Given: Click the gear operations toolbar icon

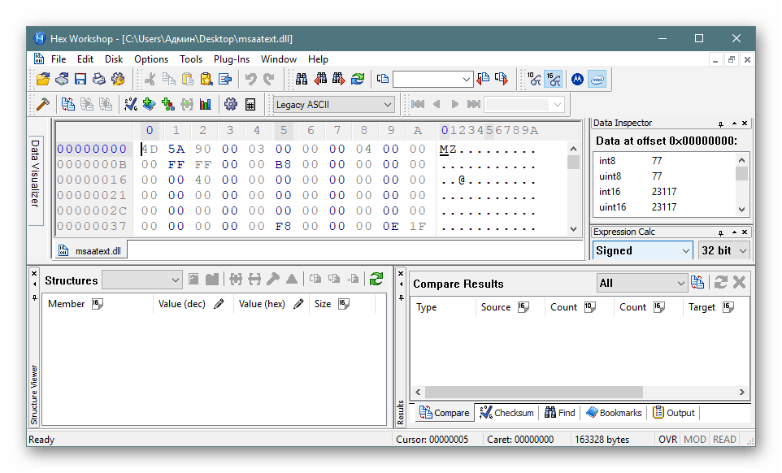Looking at the screenshot, I should [x=230, y=104].
